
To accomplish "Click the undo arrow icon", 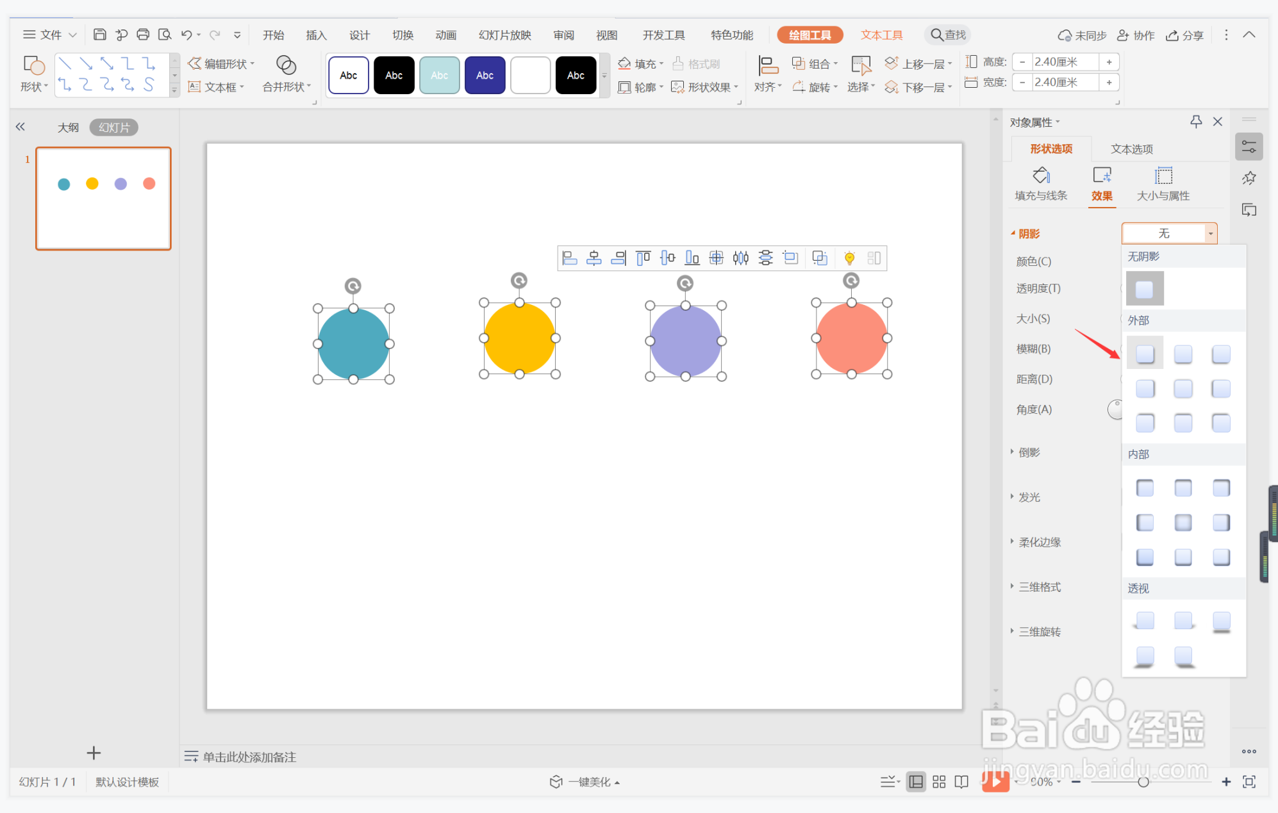I will point(187,35).
